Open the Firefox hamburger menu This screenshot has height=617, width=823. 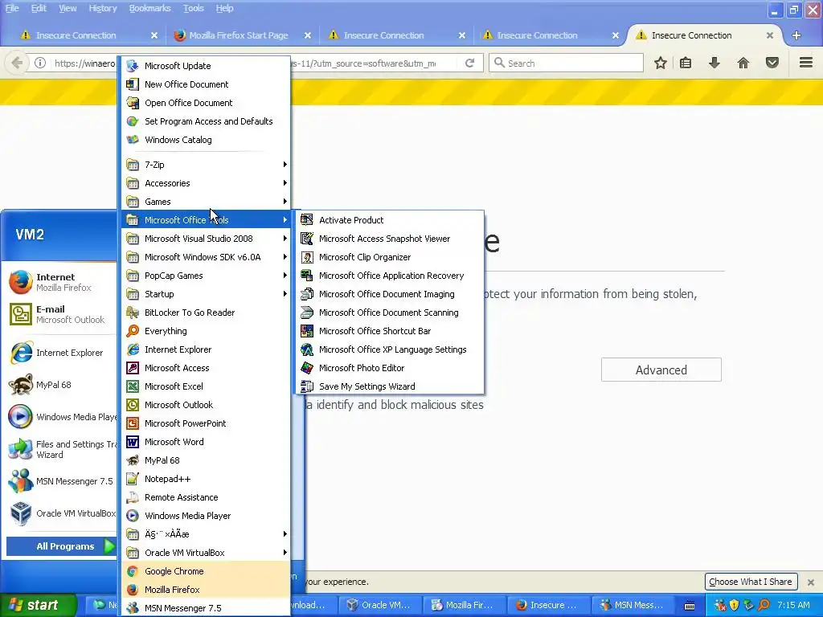[x=806, y=63]
